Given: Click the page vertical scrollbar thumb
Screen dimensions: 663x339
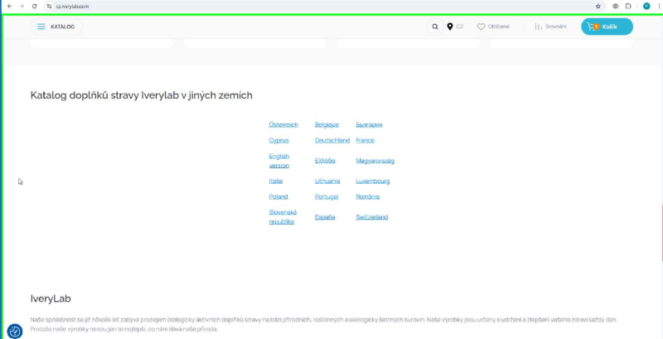Looking at the screenshot, I should [x=661, y=232].
